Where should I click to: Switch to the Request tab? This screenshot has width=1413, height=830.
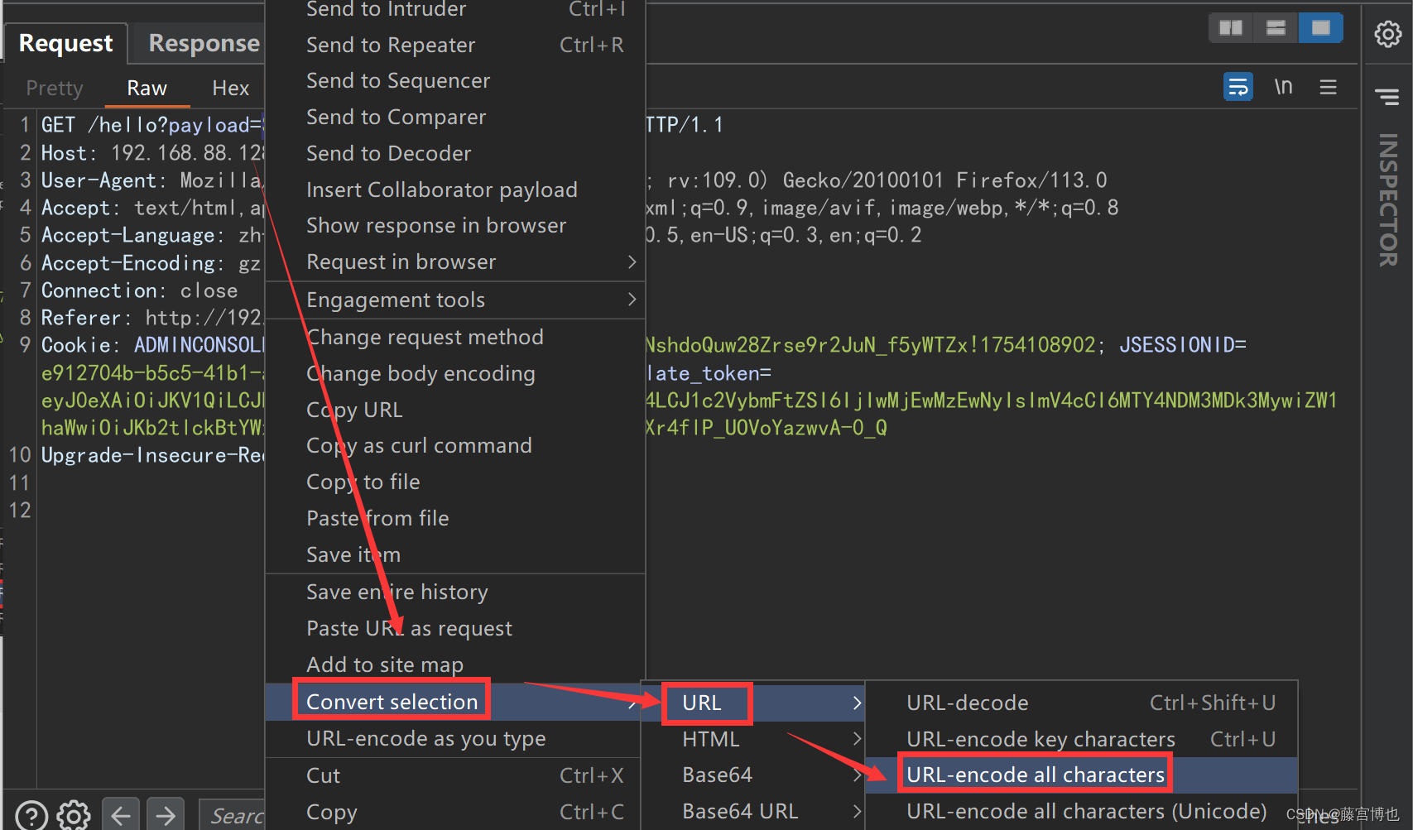pos(66,43)
